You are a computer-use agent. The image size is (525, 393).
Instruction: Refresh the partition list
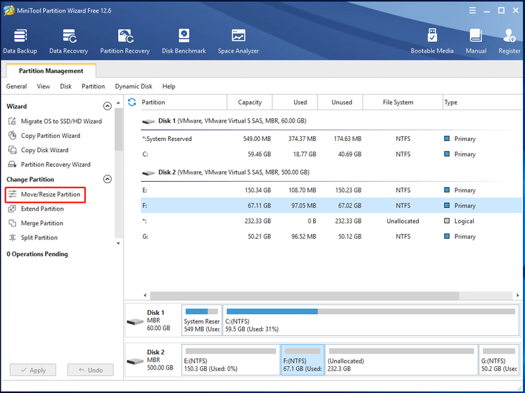click(x=132, y=102)
